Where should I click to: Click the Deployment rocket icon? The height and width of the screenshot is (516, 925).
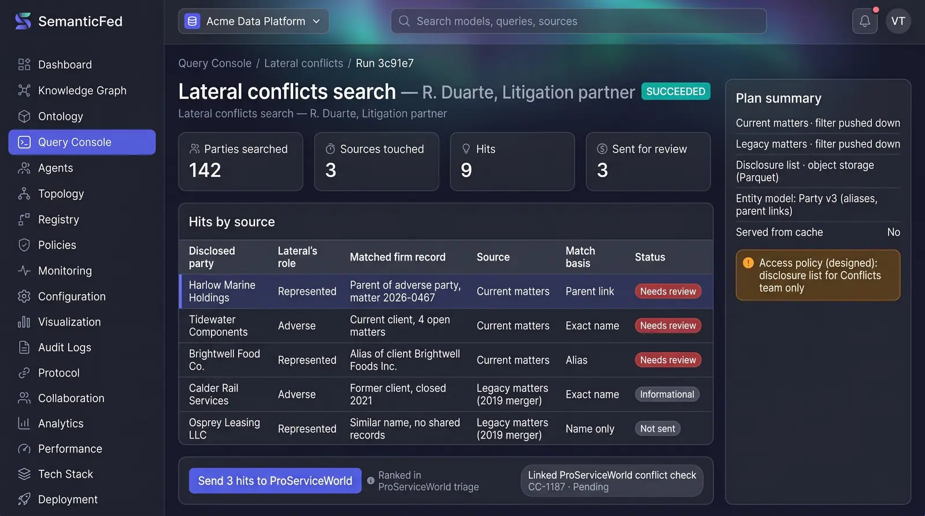click(24, 499)
